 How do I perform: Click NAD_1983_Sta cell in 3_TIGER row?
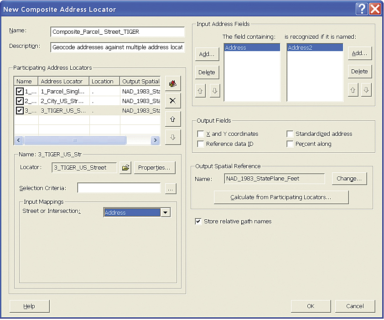[x=140, y=110]
